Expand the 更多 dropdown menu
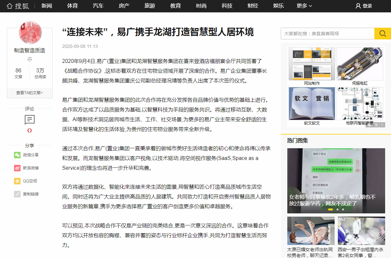The width and height of the screenshot is (391, 258). [304, 6]
